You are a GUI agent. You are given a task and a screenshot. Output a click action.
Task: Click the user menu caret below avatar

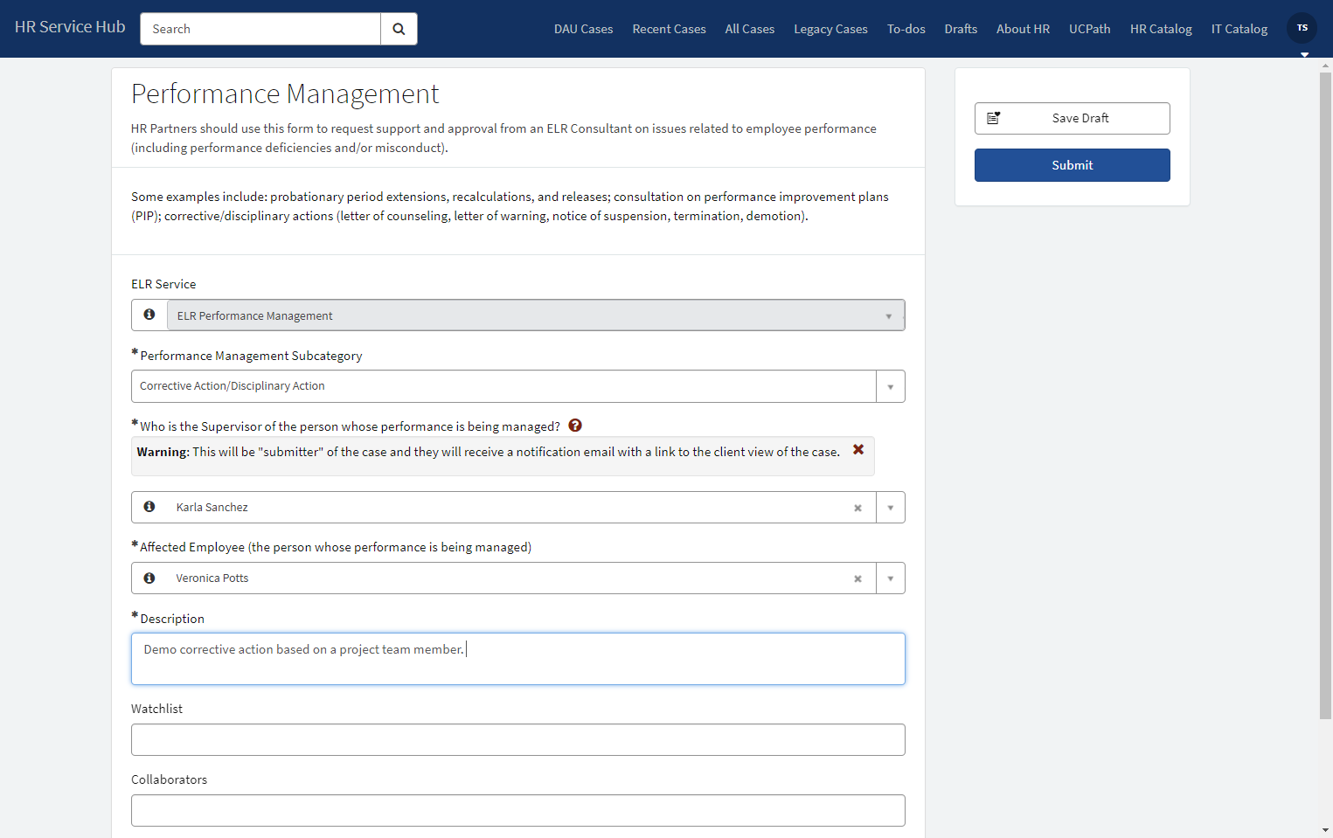click(1304, 54)
